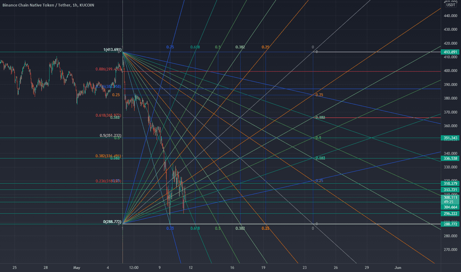
Task: Click the 1(413.691) Fibonacci level label
Action: [112, 49]
